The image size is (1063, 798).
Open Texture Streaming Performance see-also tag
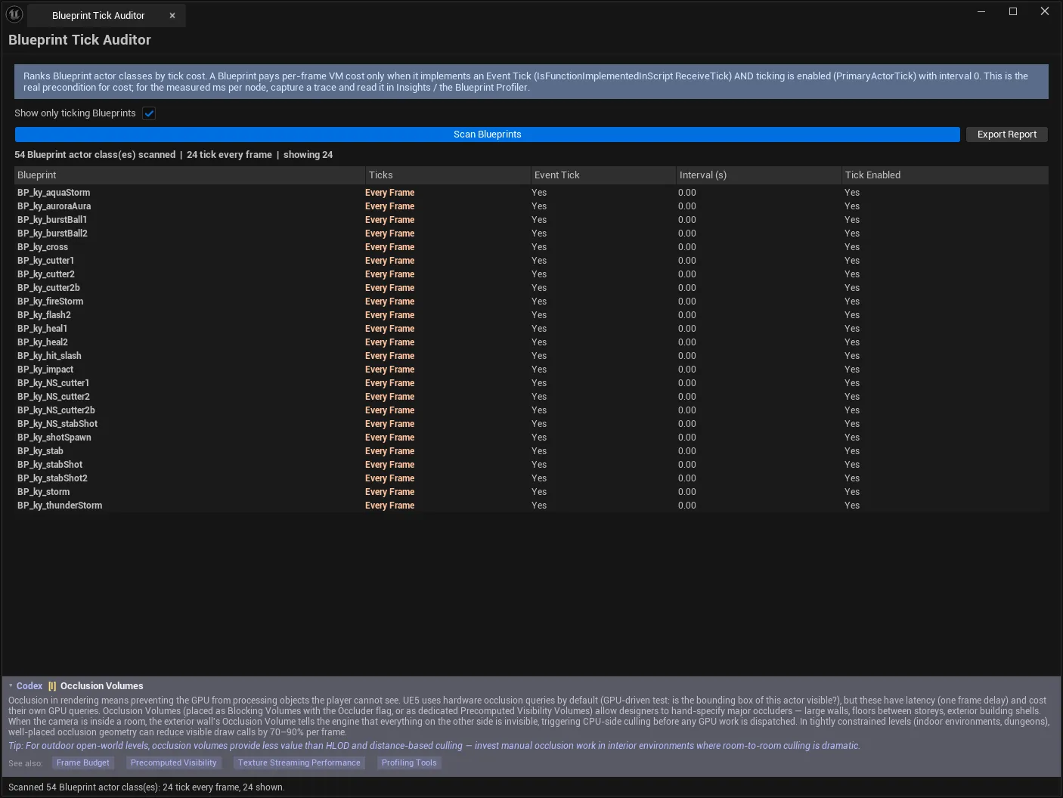(299, 763)
